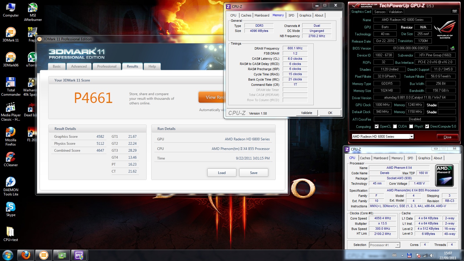Click the Total Commander desktop icon
The image size is (464, 261).
click(11, 87)
